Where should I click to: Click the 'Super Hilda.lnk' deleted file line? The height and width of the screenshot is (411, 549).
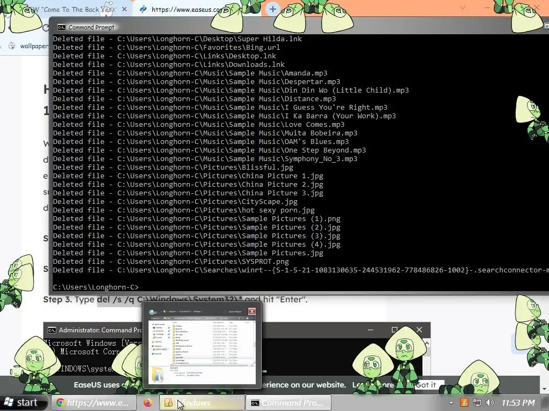tap(177, 39)
